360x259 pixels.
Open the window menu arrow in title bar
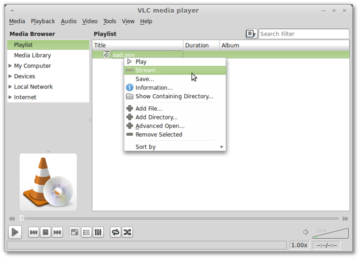point(12,11)
